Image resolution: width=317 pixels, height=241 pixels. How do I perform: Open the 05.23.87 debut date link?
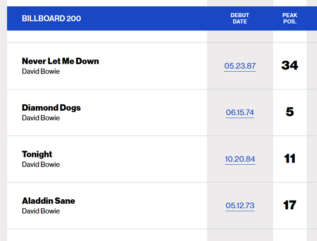pyautogui.click(x=240, y=66)
